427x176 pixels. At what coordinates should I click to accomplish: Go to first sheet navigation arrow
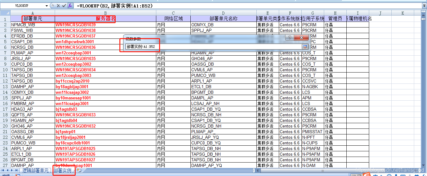[3, 170]
